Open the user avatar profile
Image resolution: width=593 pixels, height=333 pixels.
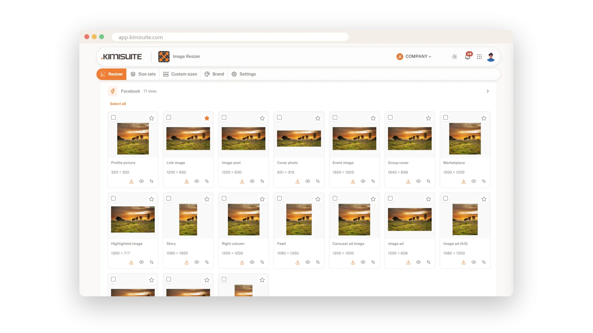(x=491, y=57)
